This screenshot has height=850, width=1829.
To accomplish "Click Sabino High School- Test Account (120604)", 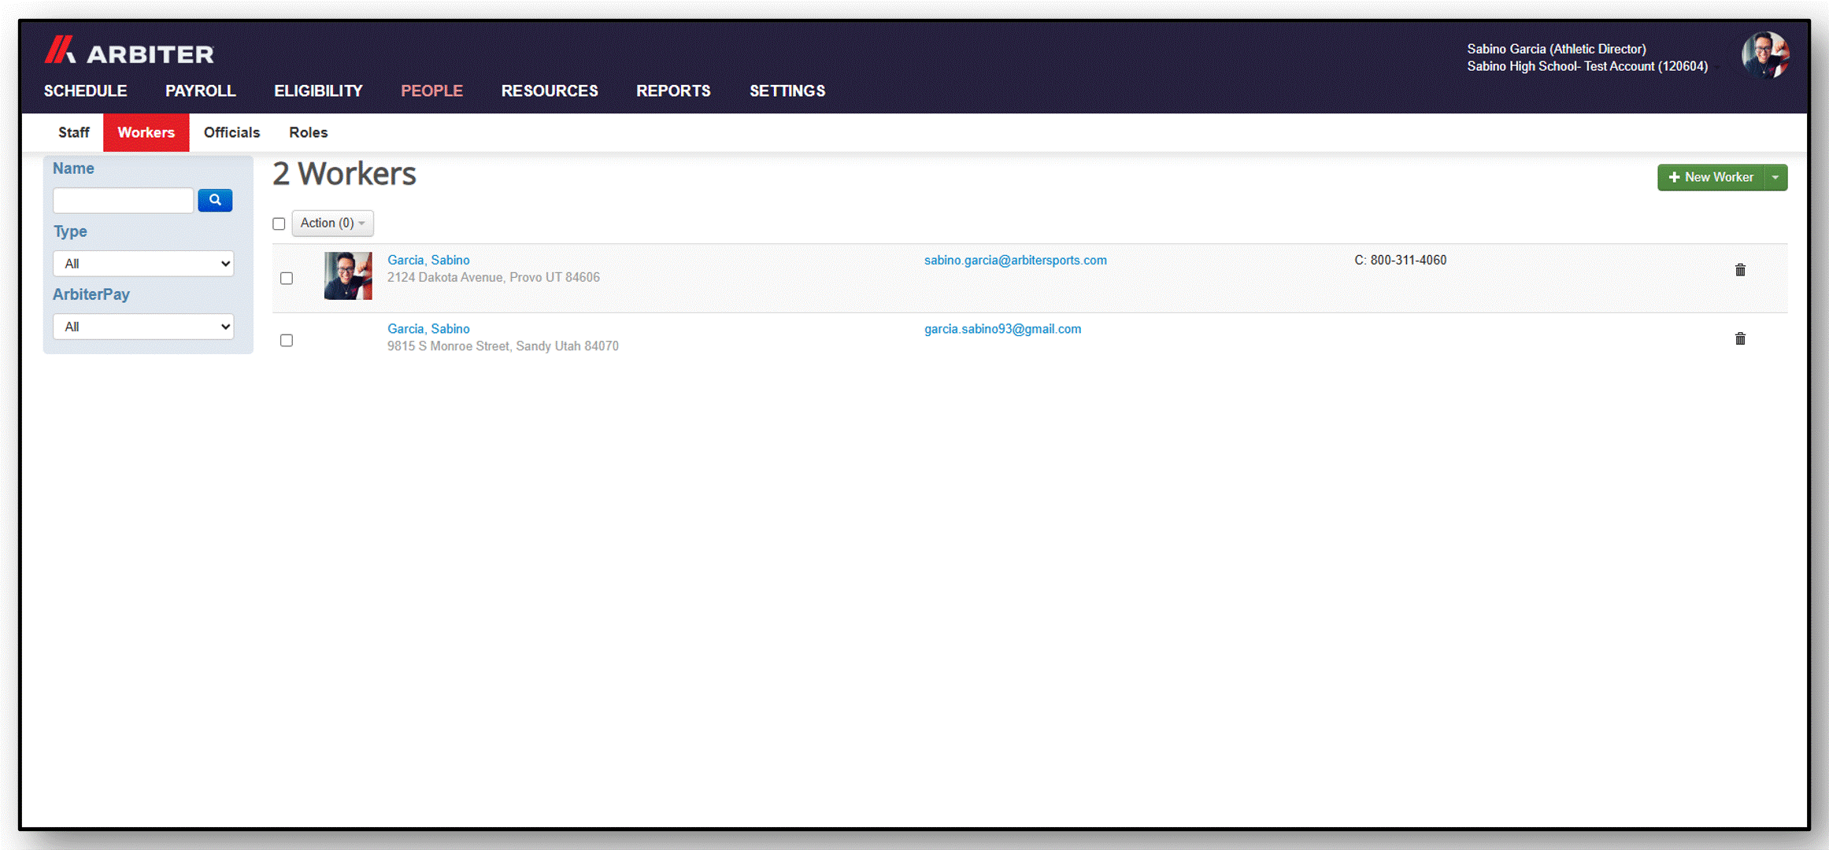I will [x=1587, y=66].
